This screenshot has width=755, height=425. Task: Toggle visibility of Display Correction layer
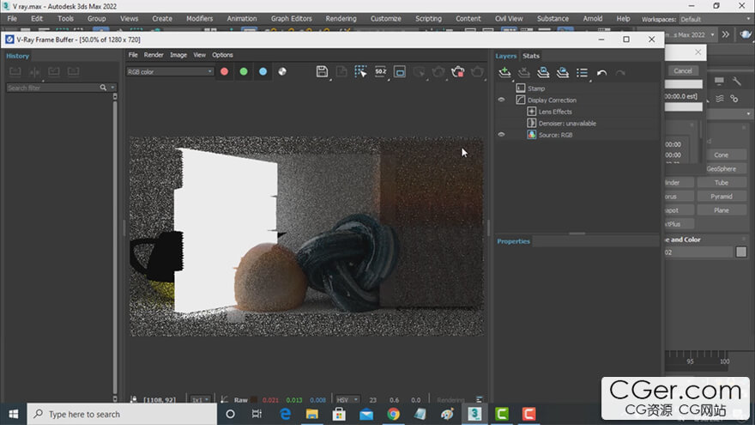tap(501, 100)
